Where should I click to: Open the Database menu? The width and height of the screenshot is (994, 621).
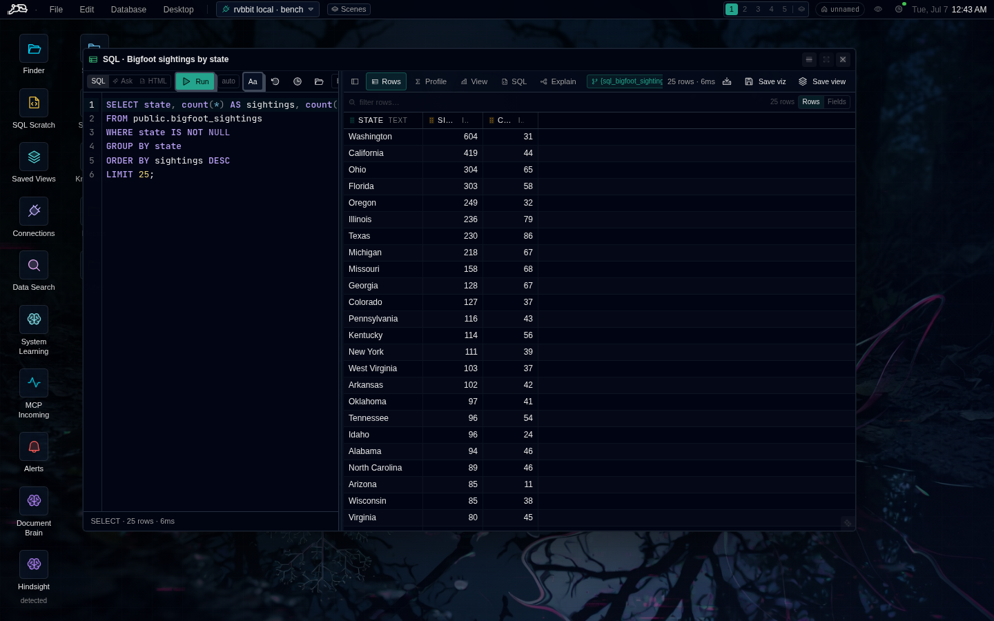point(128,10)
